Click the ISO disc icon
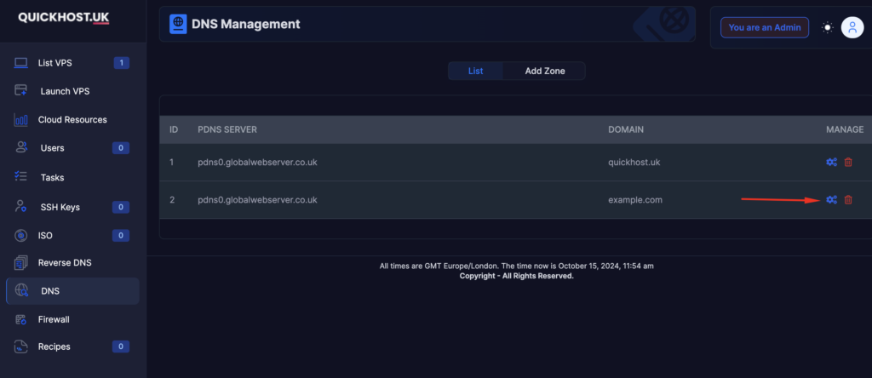The width and height of the screenshot is (872, 378). (x=21, y=236)
